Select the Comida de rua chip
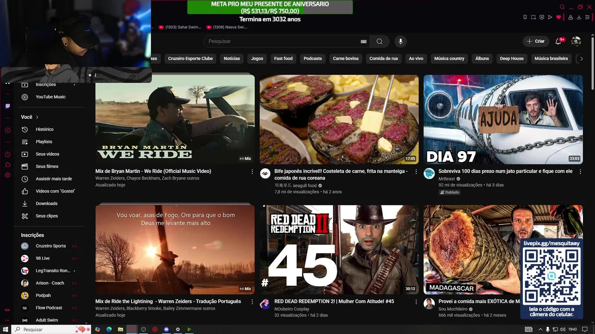Image resolution: width=595 pixels, height=334 pixels. click(x=383, y=58)
